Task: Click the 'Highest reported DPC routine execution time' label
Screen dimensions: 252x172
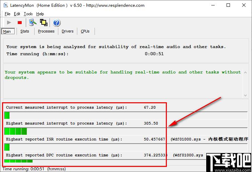Action: 64,155
